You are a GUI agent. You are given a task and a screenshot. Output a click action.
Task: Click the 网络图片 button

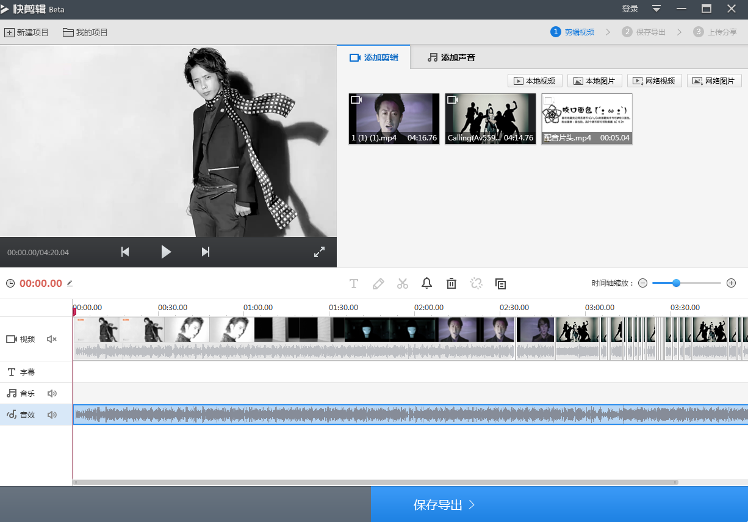tap(714, 81)
